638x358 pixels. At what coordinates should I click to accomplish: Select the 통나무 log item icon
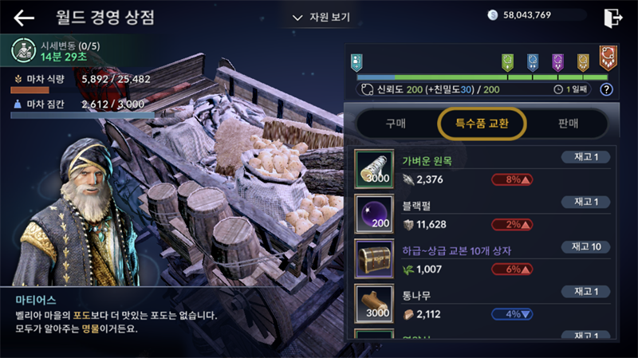pos(374,304)
